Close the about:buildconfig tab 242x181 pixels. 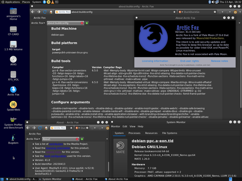[x=82, y=23]
